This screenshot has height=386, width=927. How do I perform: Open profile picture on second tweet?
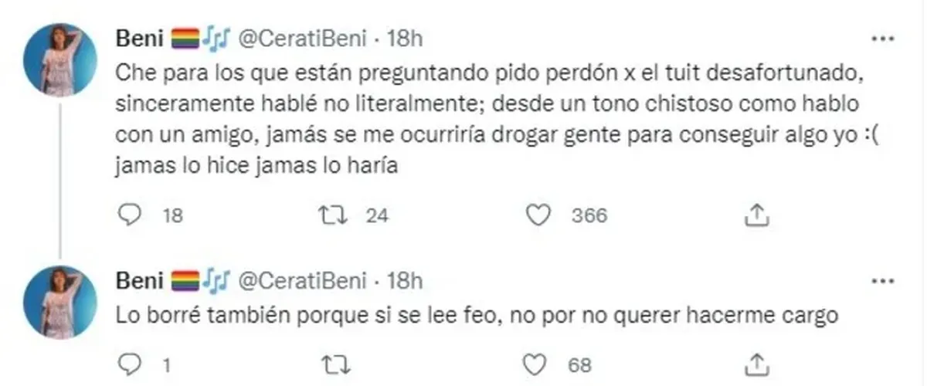pyautogui.click(x=60, y=302)
